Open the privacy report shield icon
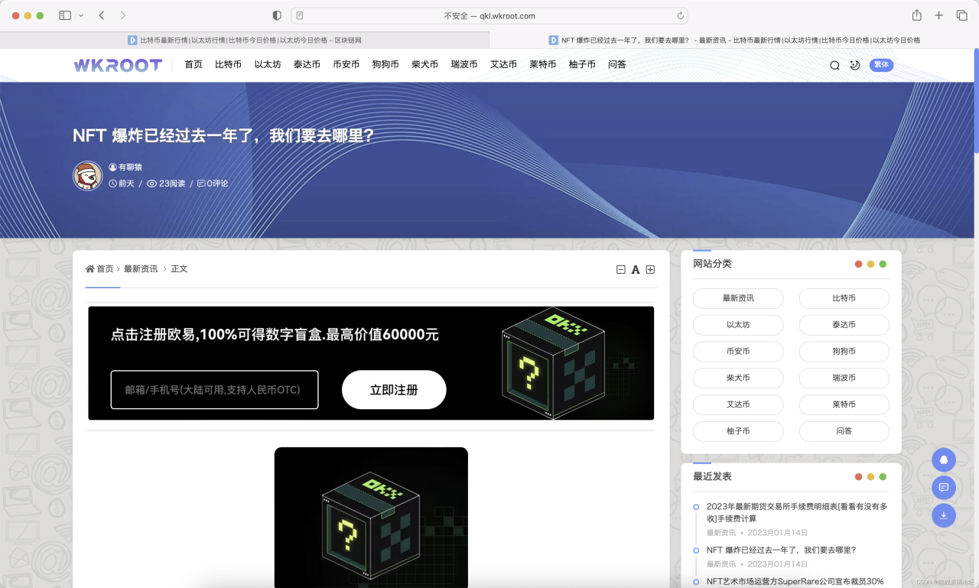The image size is (979, 588). pyautogui.click(x=277, y=15)
